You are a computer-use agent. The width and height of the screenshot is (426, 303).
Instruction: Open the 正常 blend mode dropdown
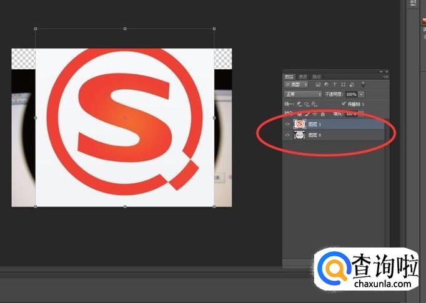[x=303, y=94]
